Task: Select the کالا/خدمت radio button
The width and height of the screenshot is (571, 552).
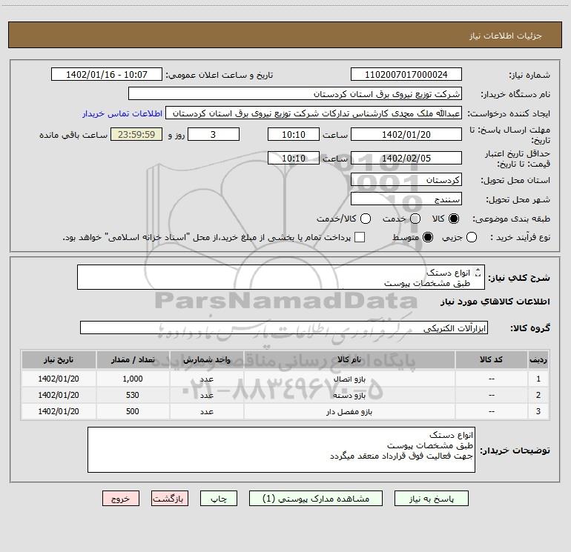Action: tap(366, 219)
